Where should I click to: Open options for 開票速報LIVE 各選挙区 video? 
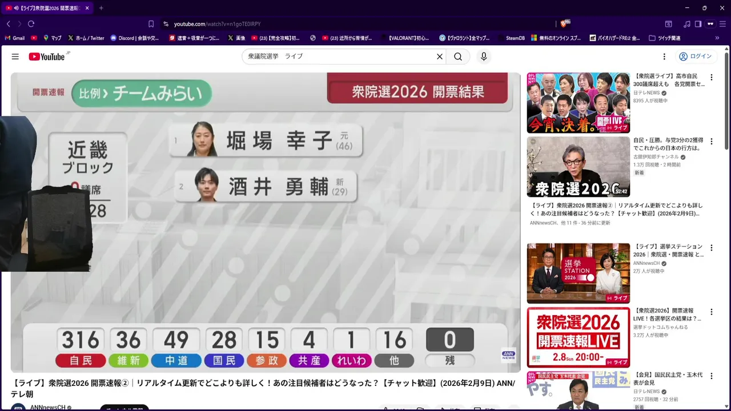point(711,312)
